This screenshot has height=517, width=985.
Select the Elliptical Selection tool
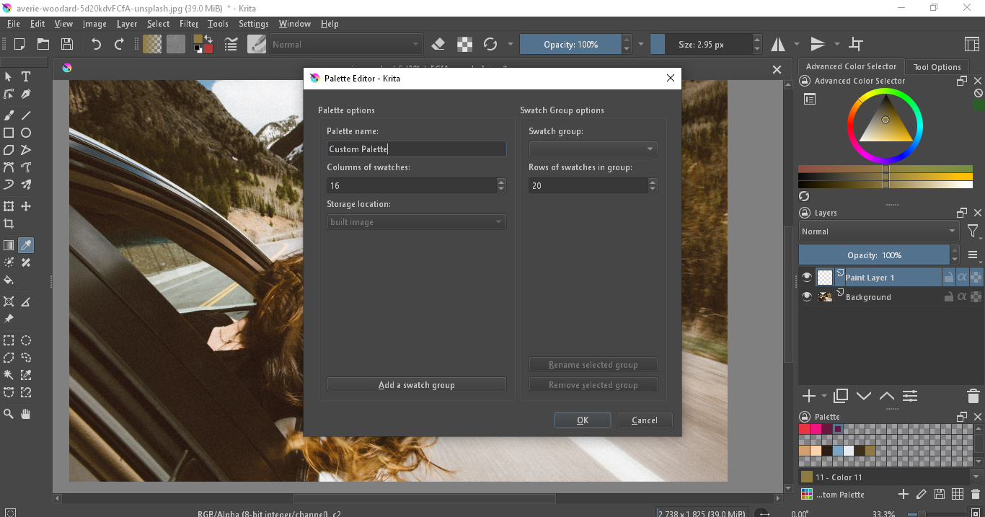tap(26, 340)
